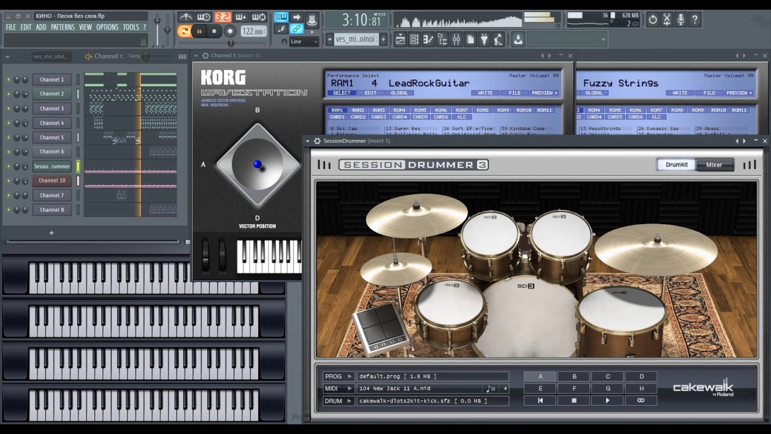This screenshot has height=434, width=771.
Task: Toggle the metronome icon in the toolbar
Action: (x=186, y=17)
